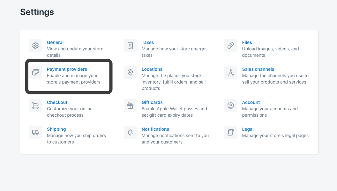
Task: Click the Gift cards present icon
Action: click(x=130, y=106)
